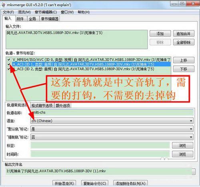
Task: Select the 额外选项 tab
Action: coord(63,106)
